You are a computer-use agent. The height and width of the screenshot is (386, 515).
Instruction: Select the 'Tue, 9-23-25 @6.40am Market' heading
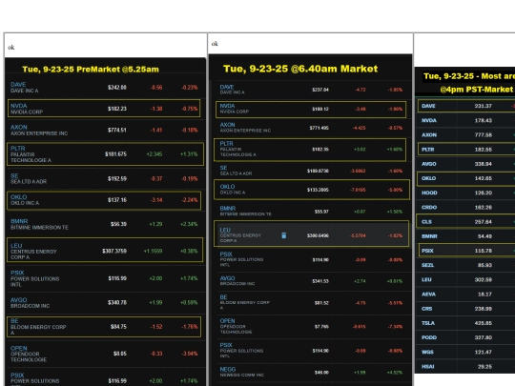coord(300,69)
